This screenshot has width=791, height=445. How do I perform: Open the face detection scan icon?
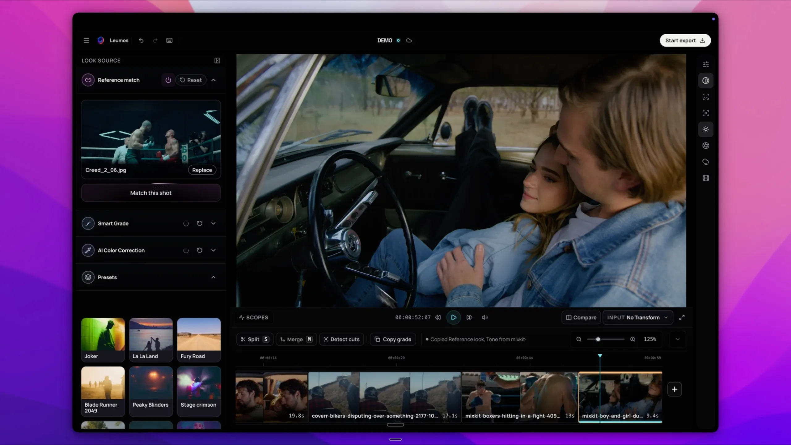pyautogui.click(x=706, y=97)
